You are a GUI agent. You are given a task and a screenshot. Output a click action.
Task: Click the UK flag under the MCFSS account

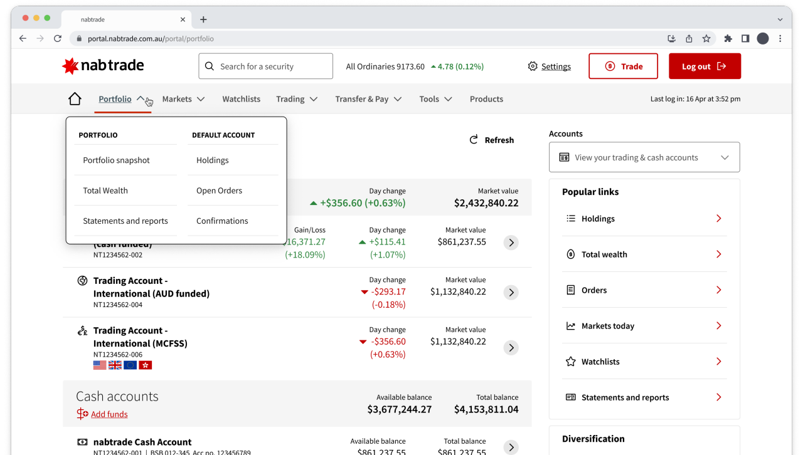coord(115,365)
